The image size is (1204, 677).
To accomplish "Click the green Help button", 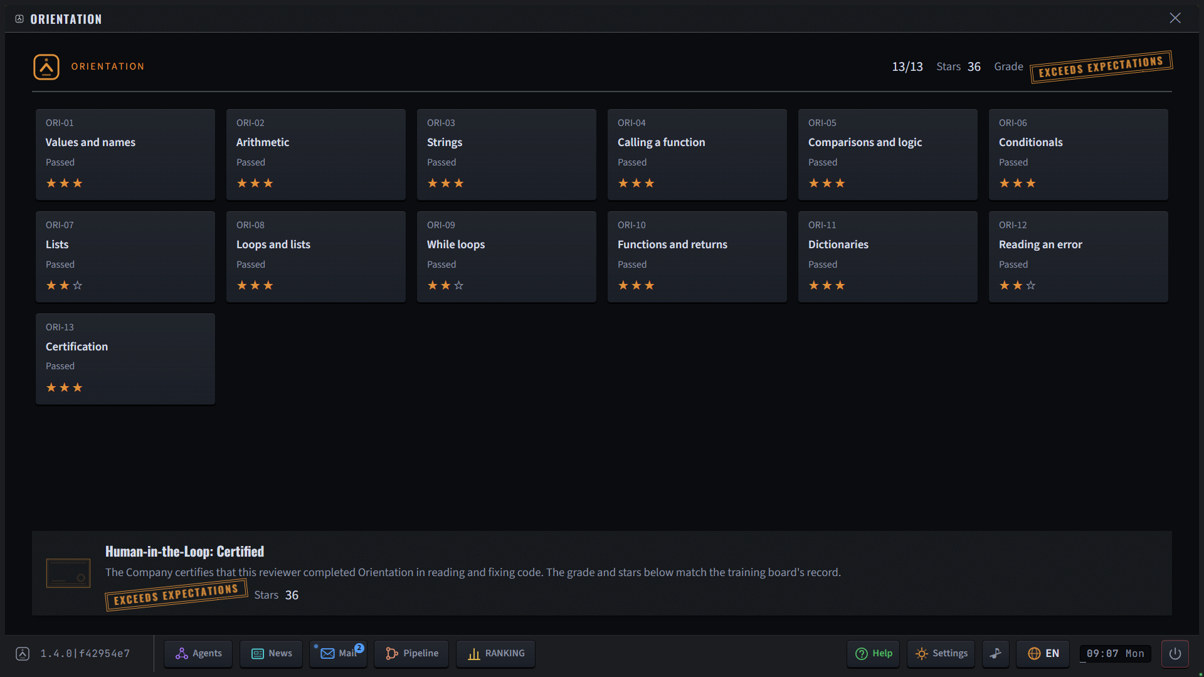I will [x=874, y=653].
